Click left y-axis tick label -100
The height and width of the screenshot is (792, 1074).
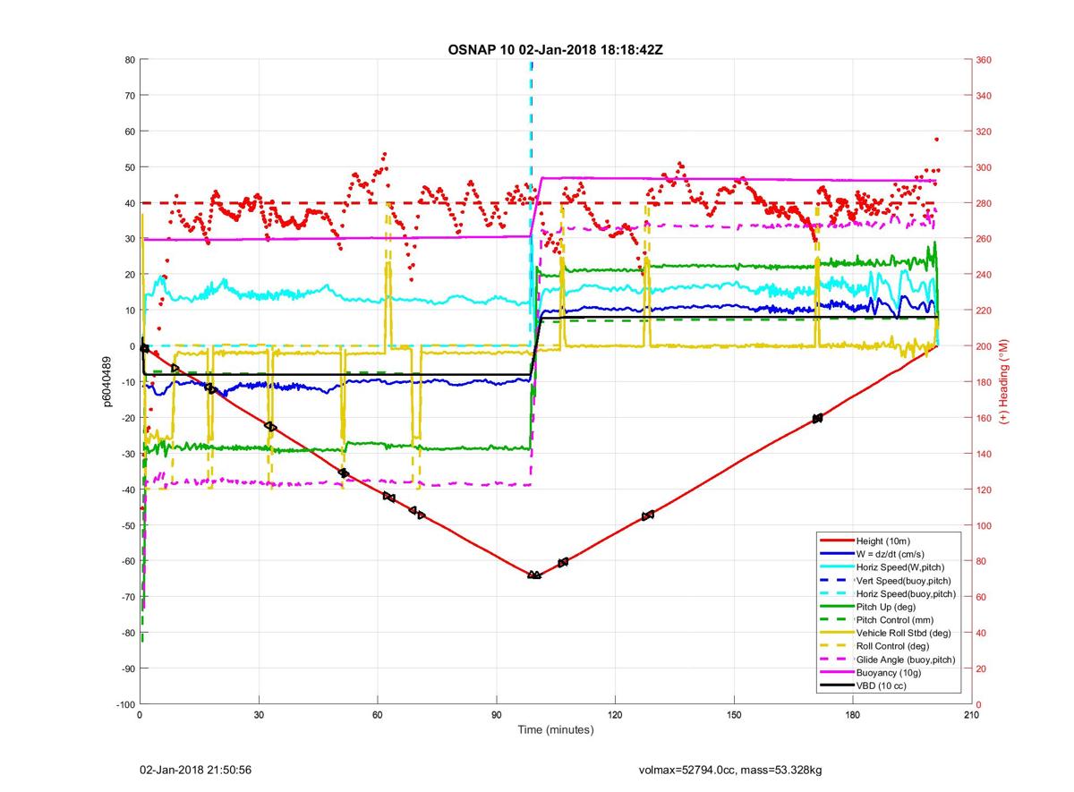tap(125, 704)
